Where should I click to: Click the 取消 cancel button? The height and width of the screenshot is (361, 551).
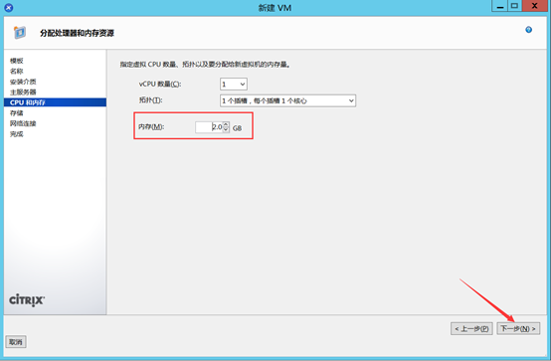click(16, 342)
